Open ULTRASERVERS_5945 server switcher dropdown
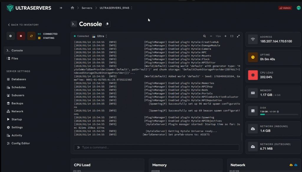The width and height of the screenshot is (302, 172). [116, 8]
